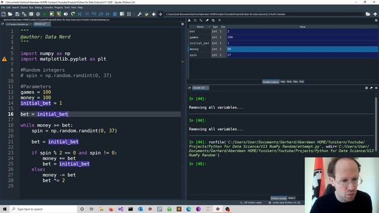This screenshot has width=379, height=213.
Task: Switch to the Plots pane tab
Action: point(289,82)
